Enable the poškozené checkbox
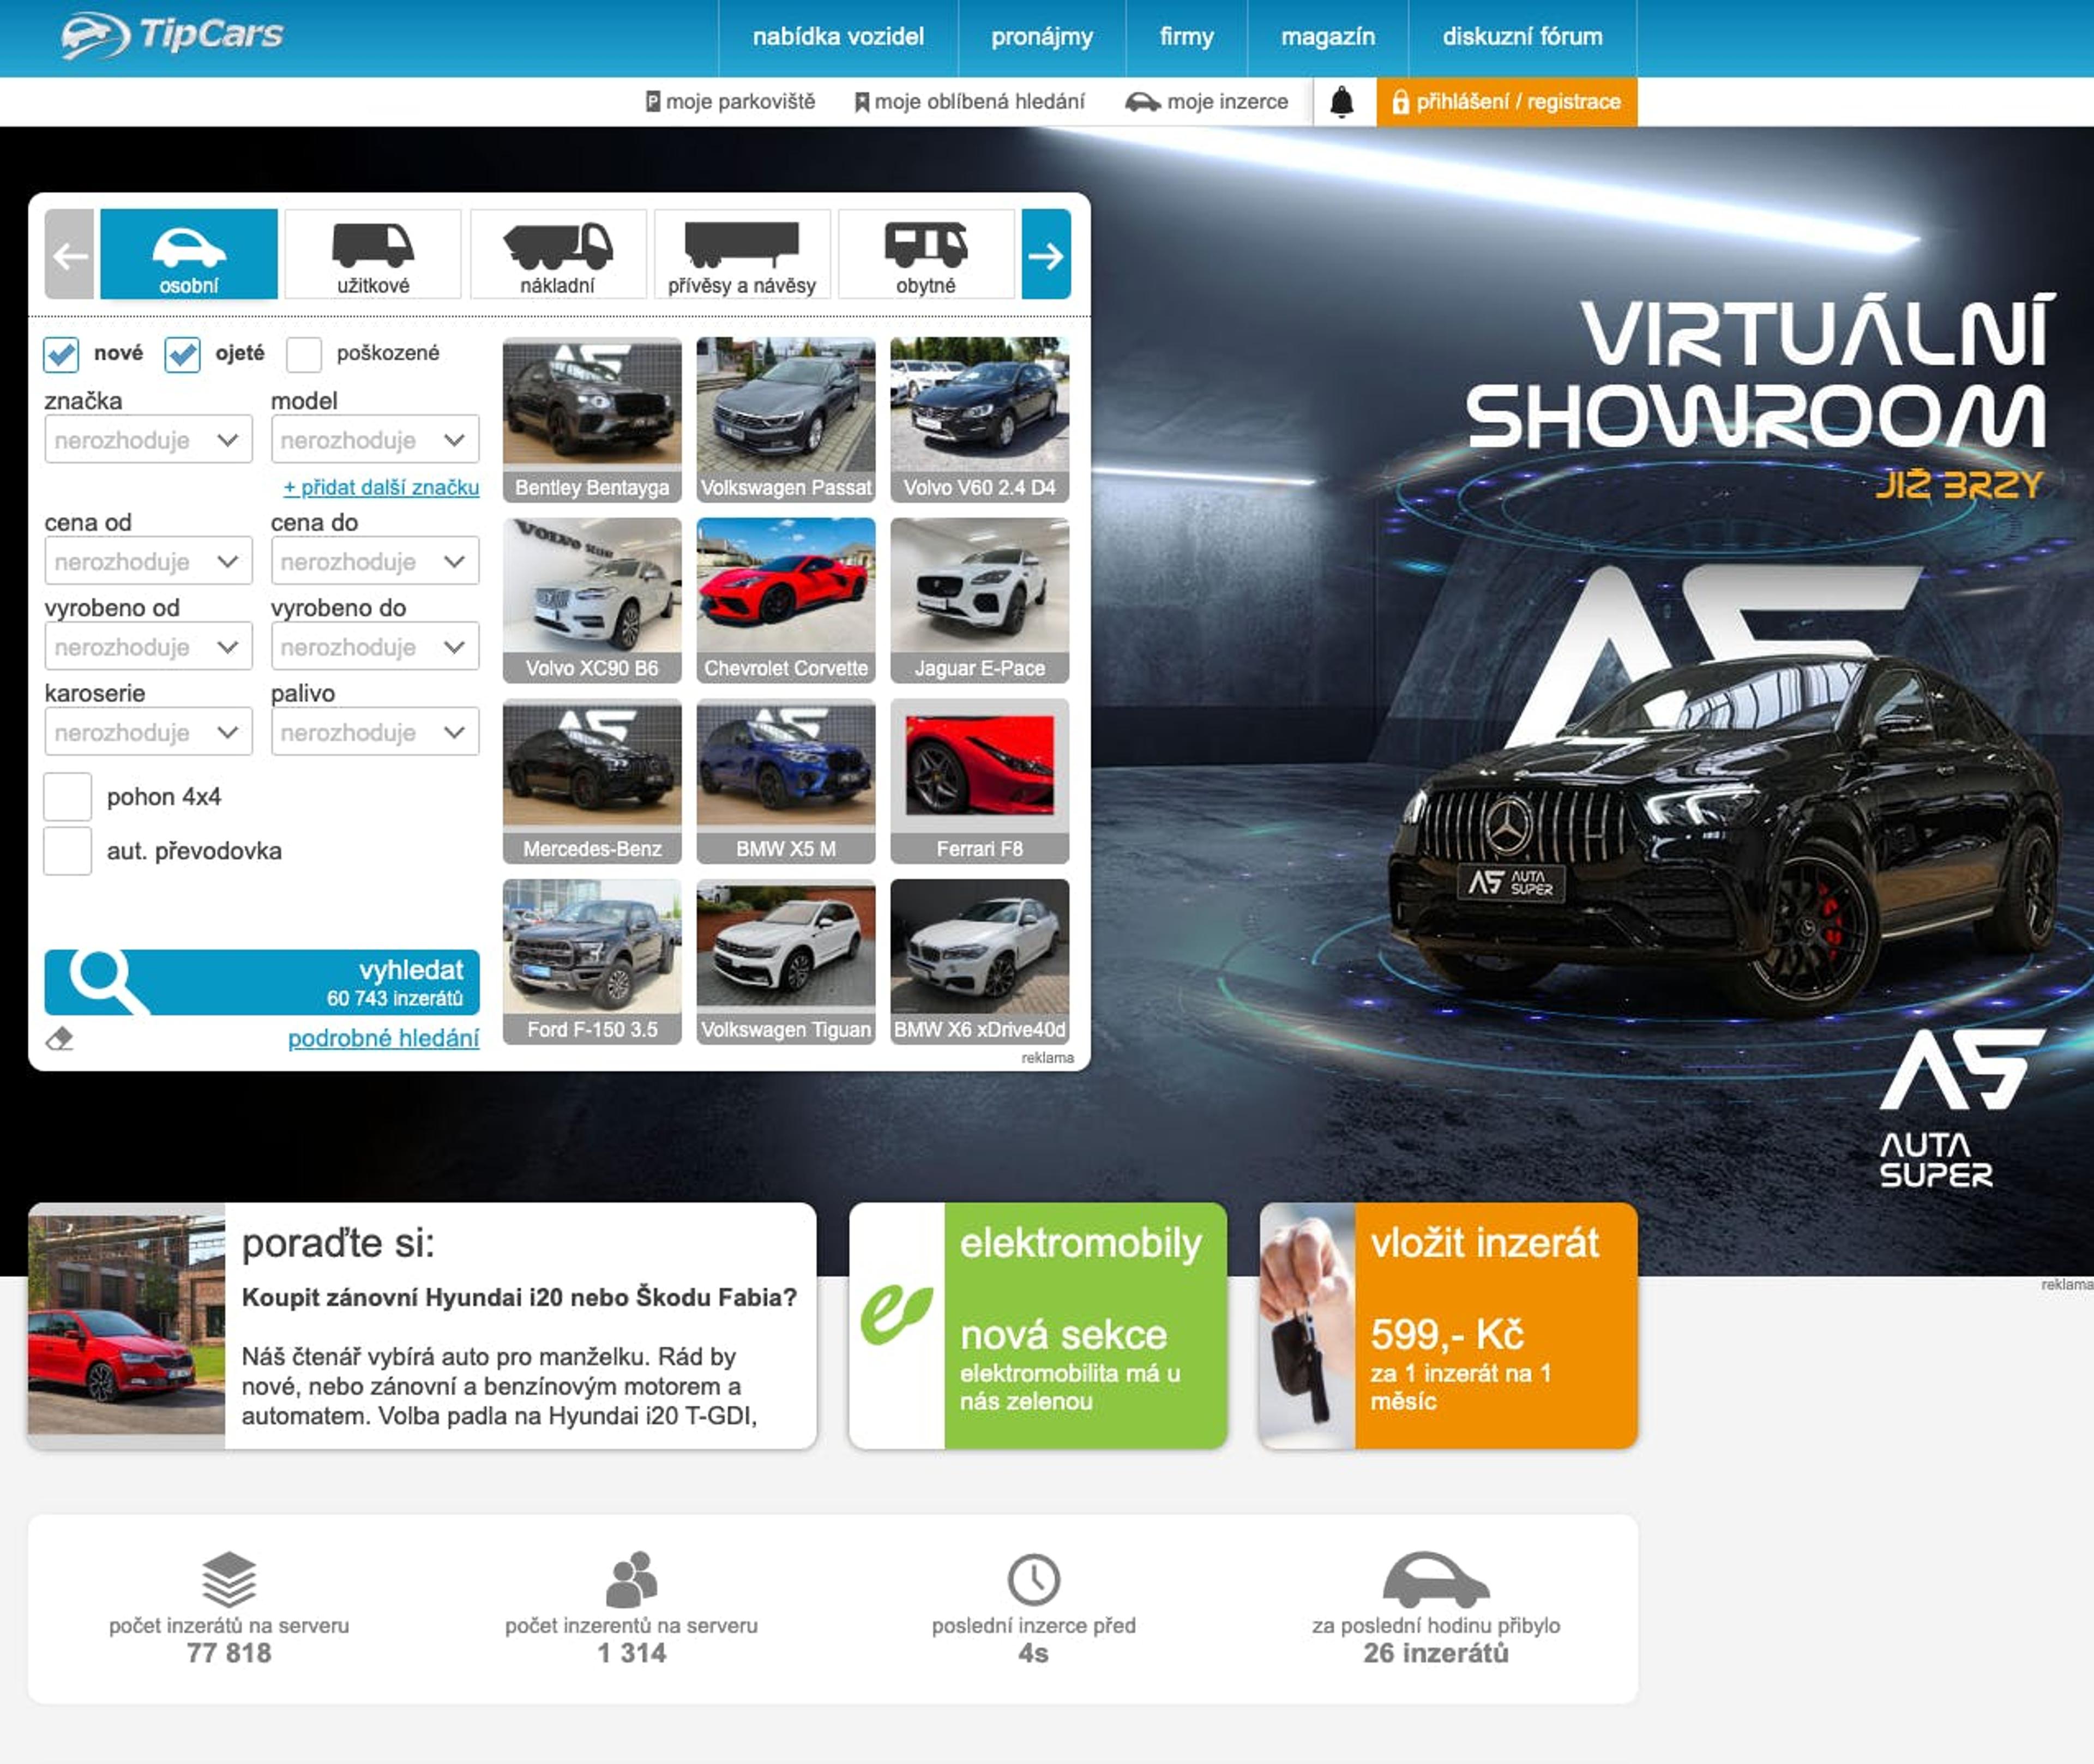 pos(304,354)
